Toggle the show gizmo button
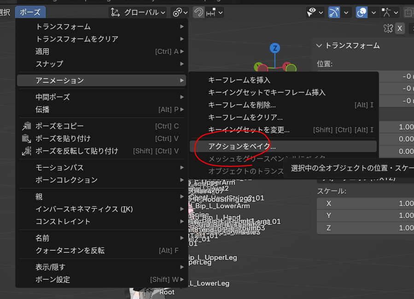Viewport: 414px width, 299px height. pos(334,12)
